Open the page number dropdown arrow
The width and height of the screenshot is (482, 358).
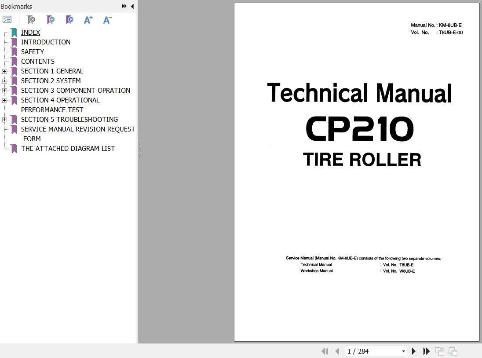coord(403,351)
